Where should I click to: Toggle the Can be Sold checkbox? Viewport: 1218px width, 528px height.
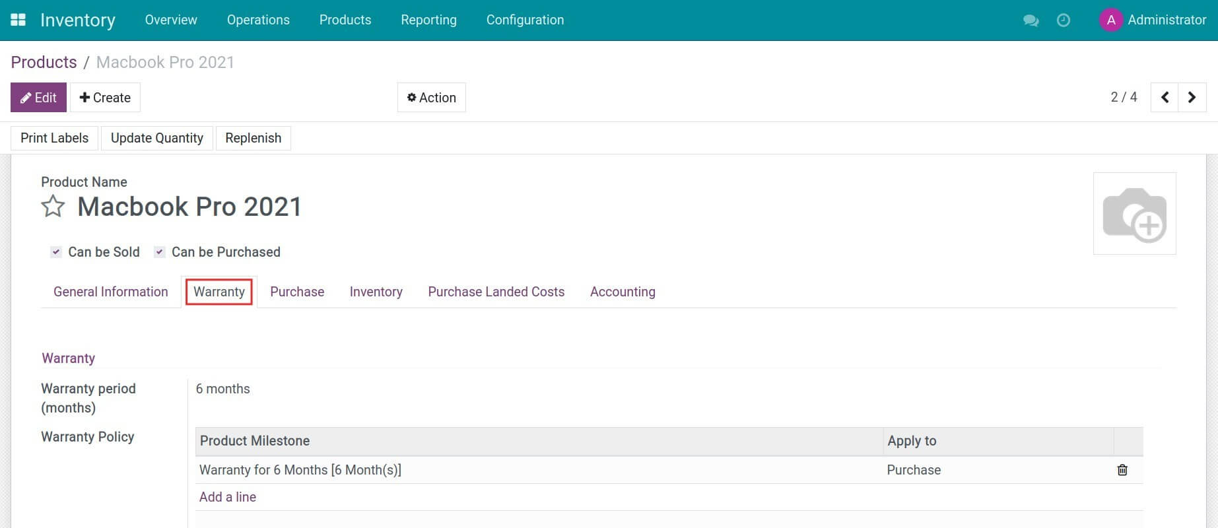[x=56, y=252]
